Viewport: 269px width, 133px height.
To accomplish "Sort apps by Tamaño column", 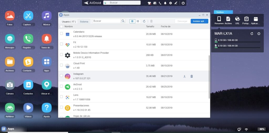I will 150,27.
